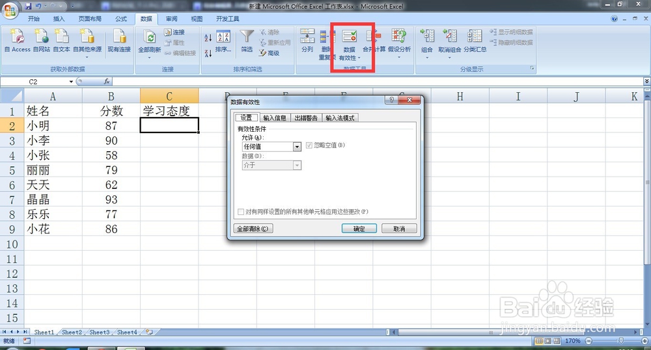Click the 170% zoom level
Image resolution: width=651 pixels, height=350 pixels.
572,341
